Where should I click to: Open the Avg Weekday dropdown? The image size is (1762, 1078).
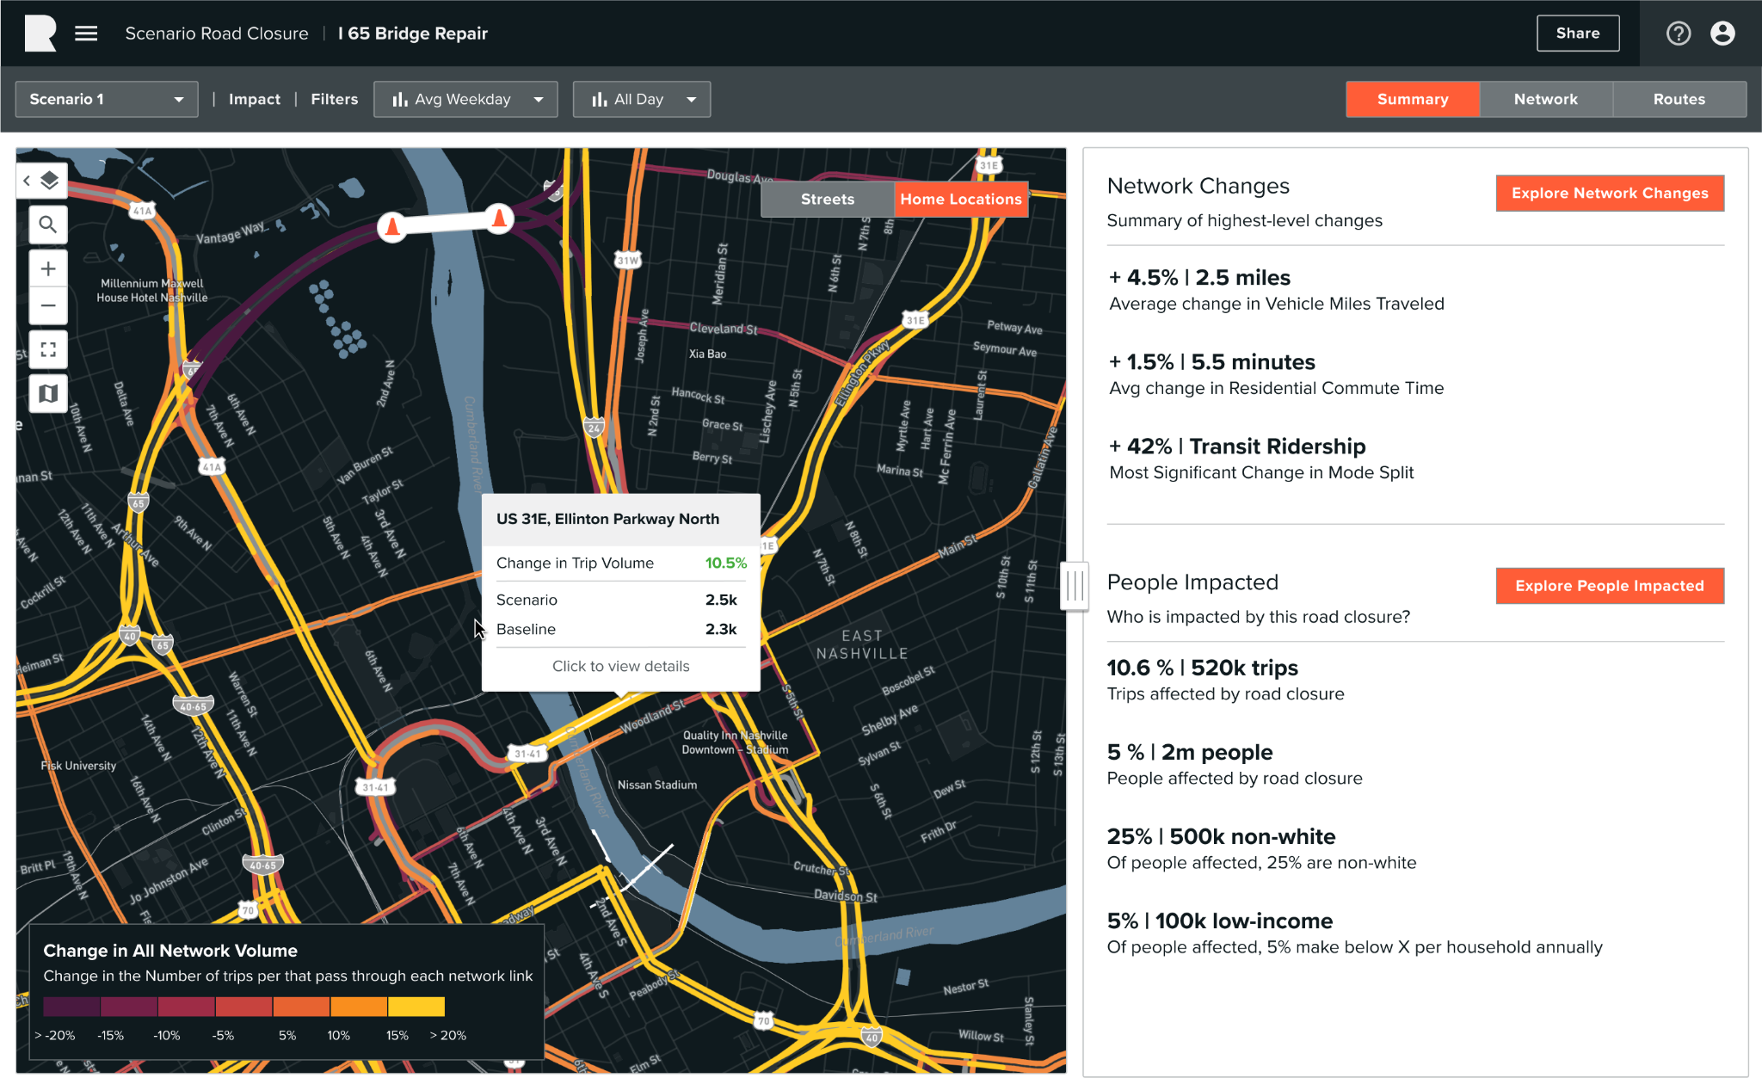[x=465, y=99]
